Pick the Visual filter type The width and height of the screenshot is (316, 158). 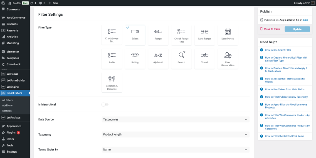(205, 59)
